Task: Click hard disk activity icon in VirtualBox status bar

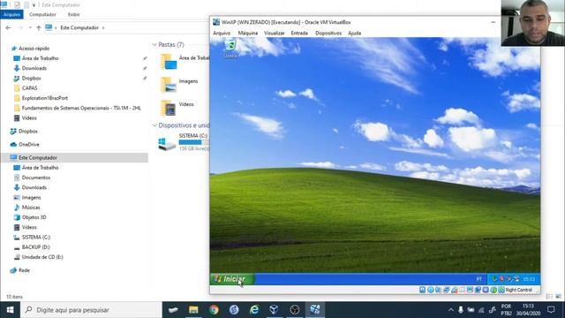Action: (x=422, y=290)
